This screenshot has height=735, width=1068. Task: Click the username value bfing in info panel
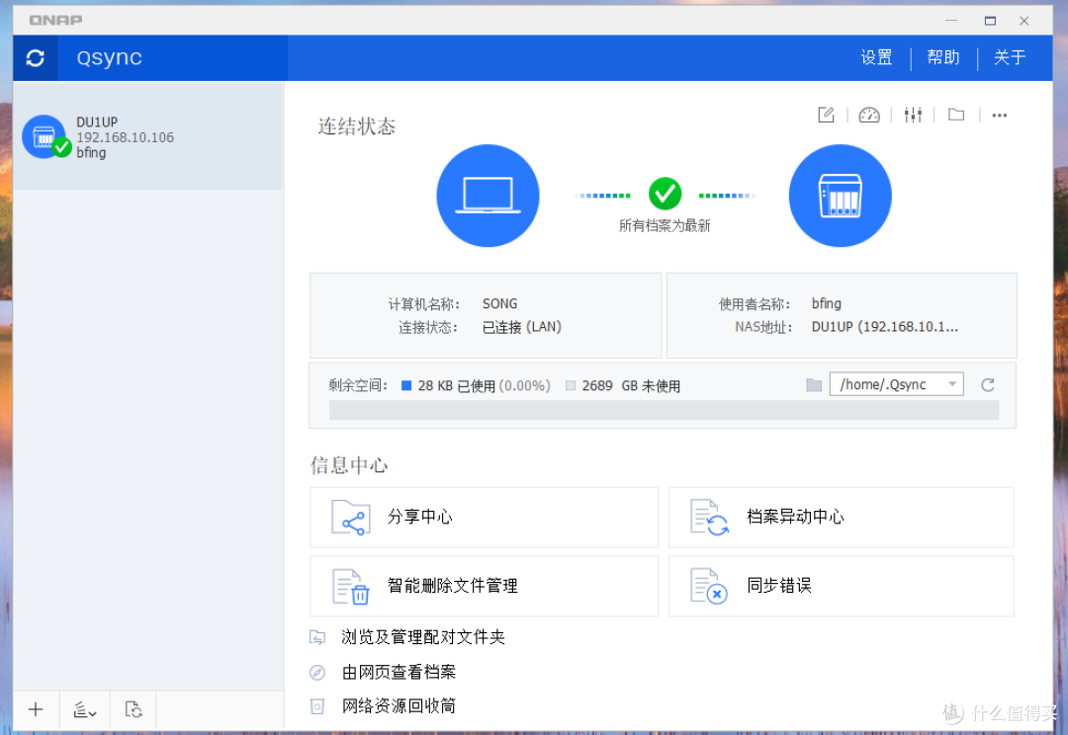[826, 303]
